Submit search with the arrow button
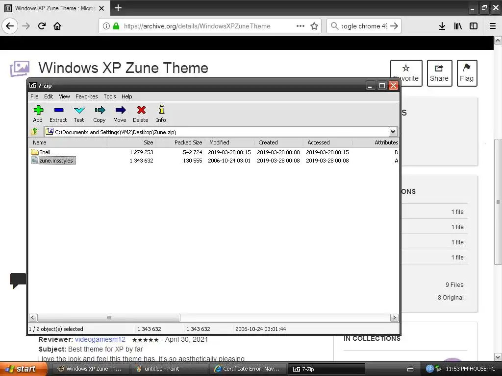502x376 pixels. coord(394,26)
